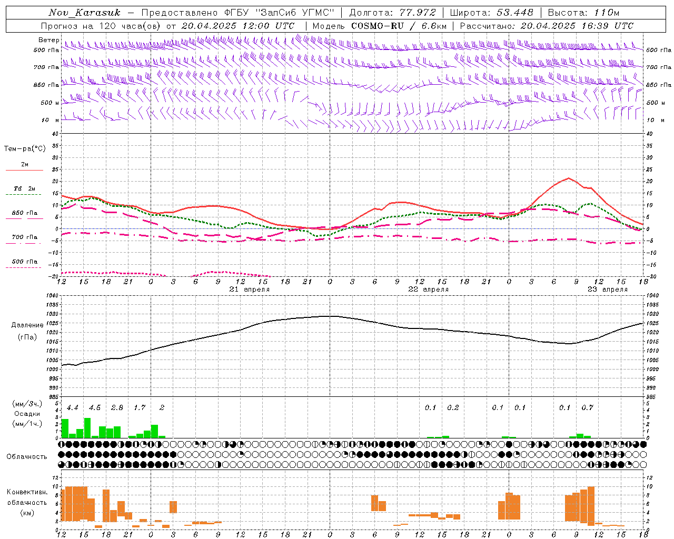Image resolution: width=674 pixels, height=539 pixels.
Task: Click the 'Осадки' precipitation label
Action: click(27, 414)
